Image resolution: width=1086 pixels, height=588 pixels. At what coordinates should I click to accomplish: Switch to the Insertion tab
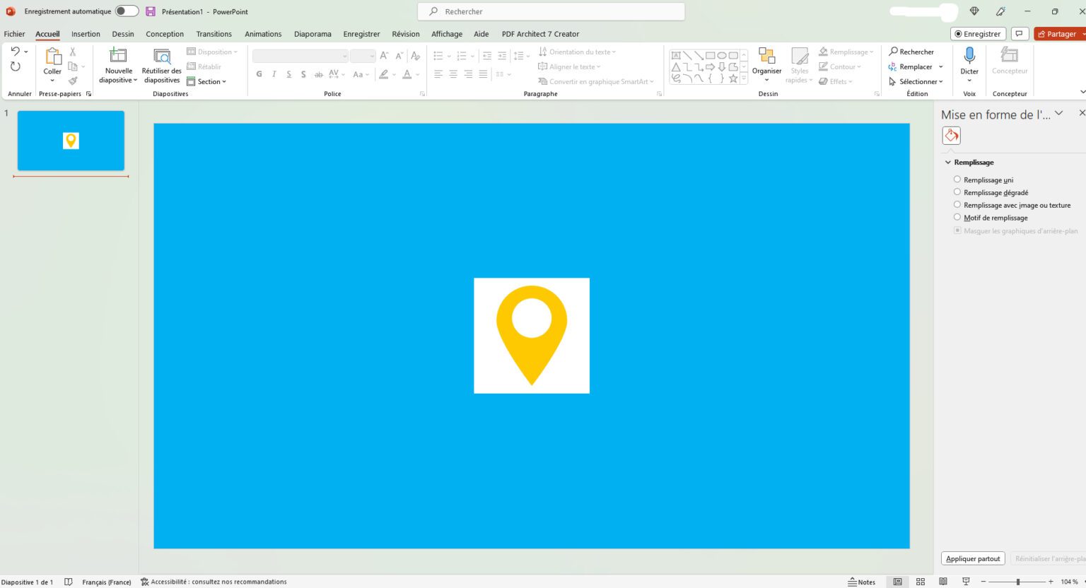86,33
